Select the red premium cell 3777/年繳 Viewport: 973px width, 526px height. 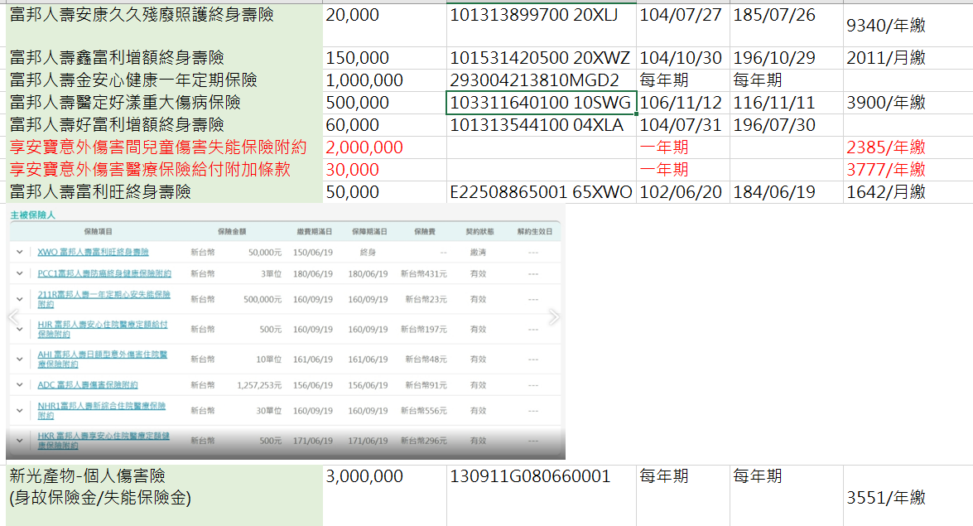(908, 170)
